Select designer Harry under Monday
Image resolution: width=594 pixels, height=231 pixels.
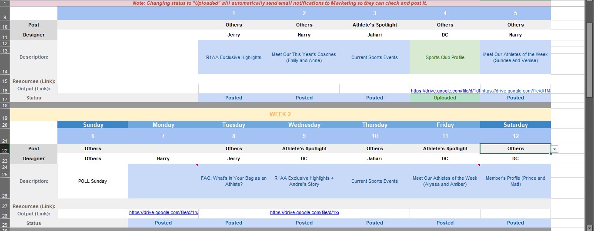[x=164, y=158]
